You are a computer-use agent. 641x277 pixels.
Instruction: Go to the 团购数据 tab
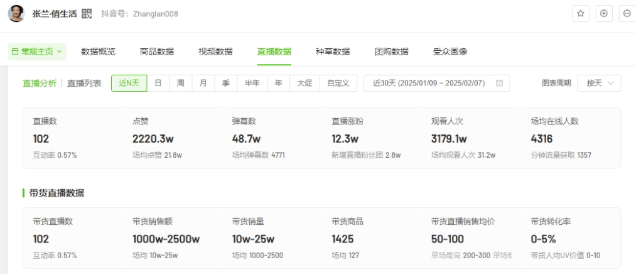(391, 52)
